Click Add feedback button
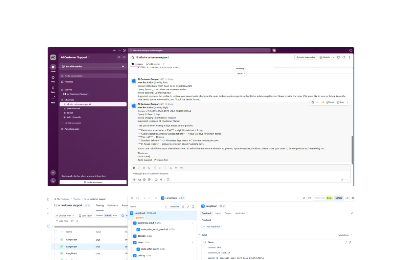The width and height of the screenshot is (402, 260). pos(212,227)
